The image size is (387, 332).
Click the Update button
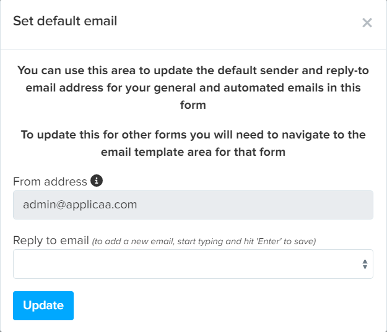pos(43,305)
